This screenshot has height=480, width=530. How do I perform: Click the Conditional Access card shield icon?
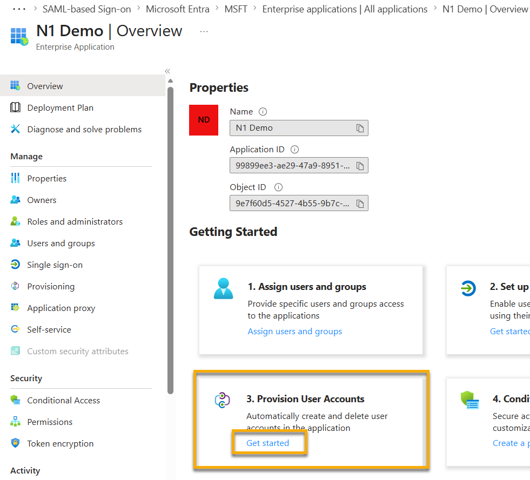470,400
